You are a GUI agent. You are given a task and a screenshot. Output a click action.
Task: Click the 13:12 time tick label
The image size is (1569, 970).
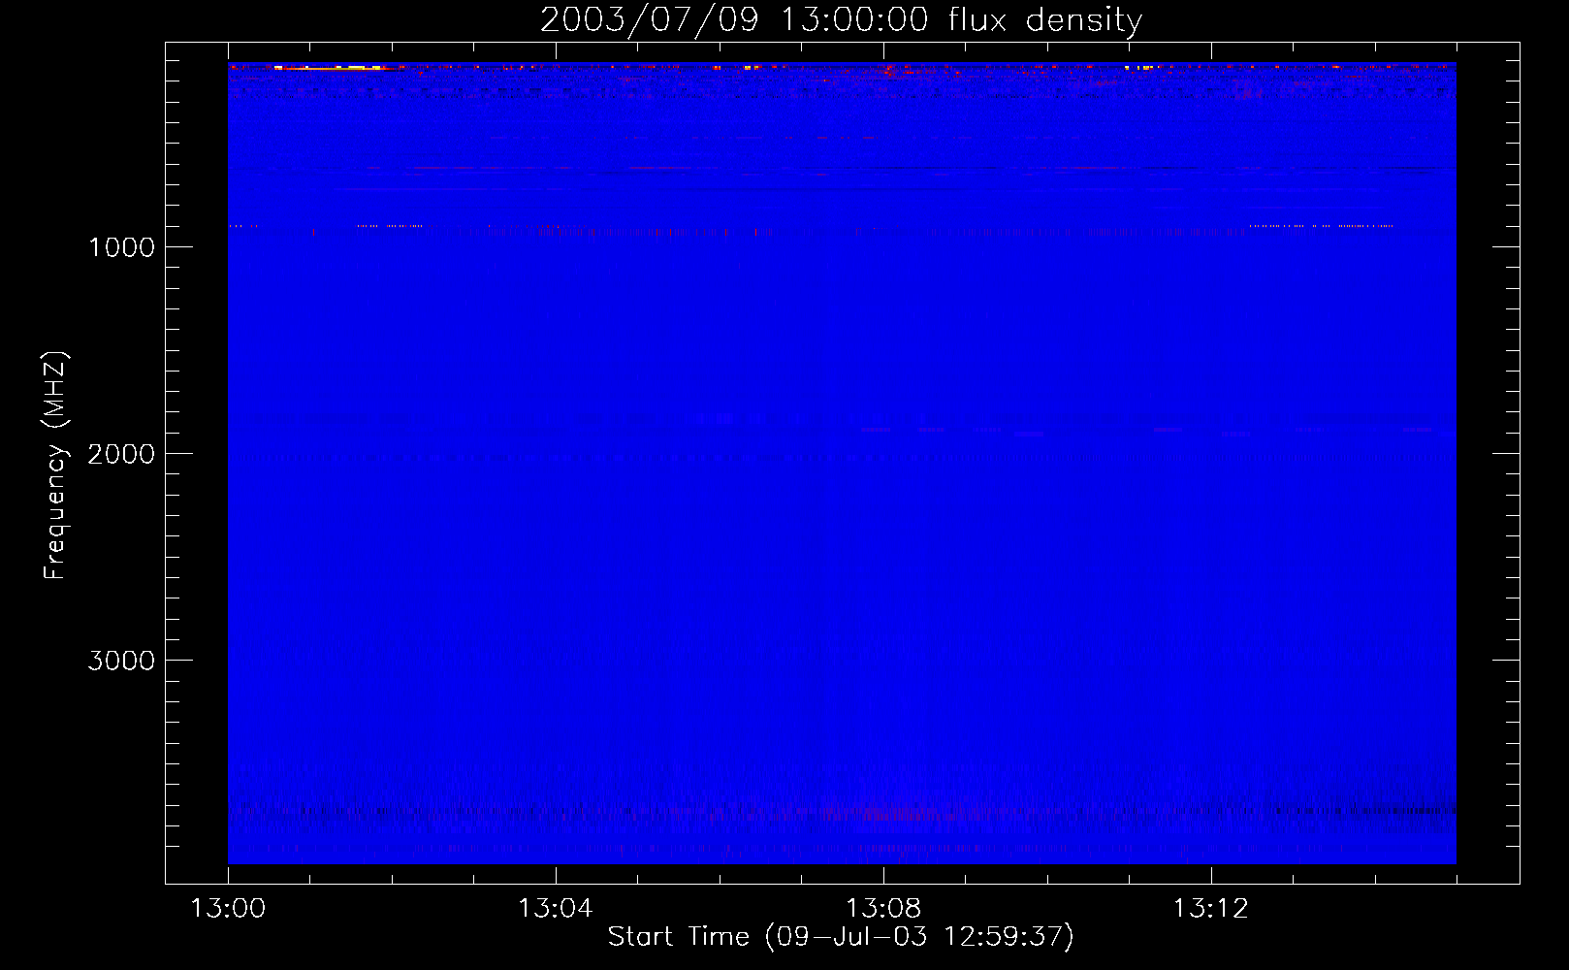(x=1210, y=908)
